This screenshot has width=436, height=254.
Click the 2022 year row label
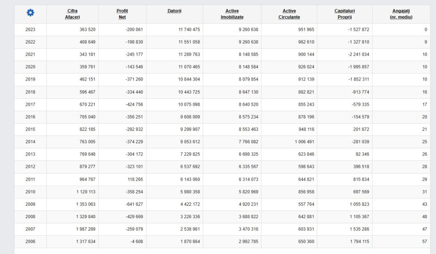pos(30,42)
